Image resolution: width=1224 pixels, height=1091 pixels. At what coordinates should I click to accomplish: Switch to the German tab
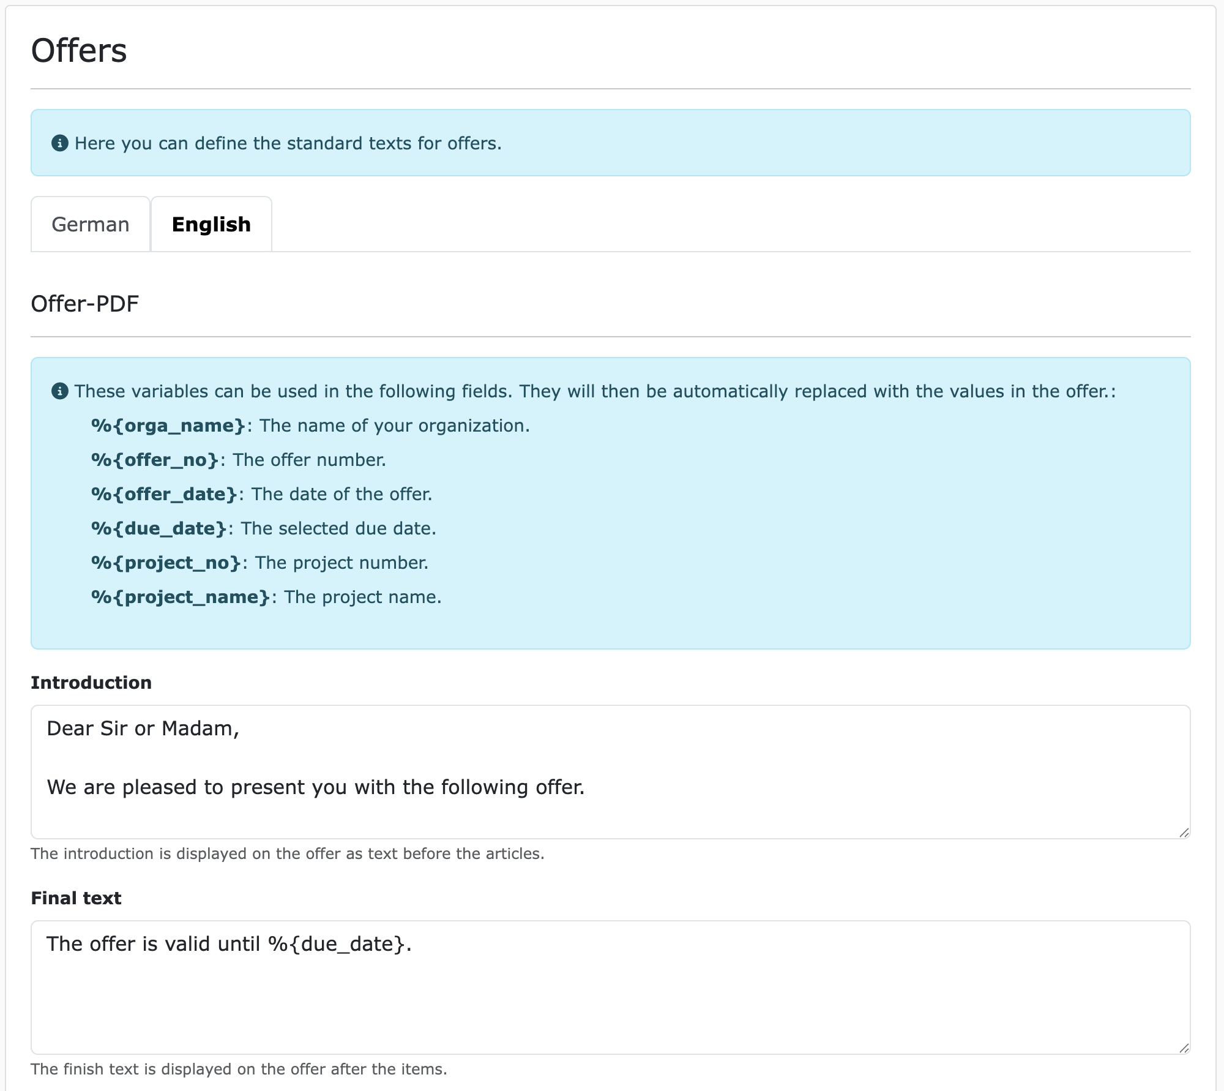[90, 224]
